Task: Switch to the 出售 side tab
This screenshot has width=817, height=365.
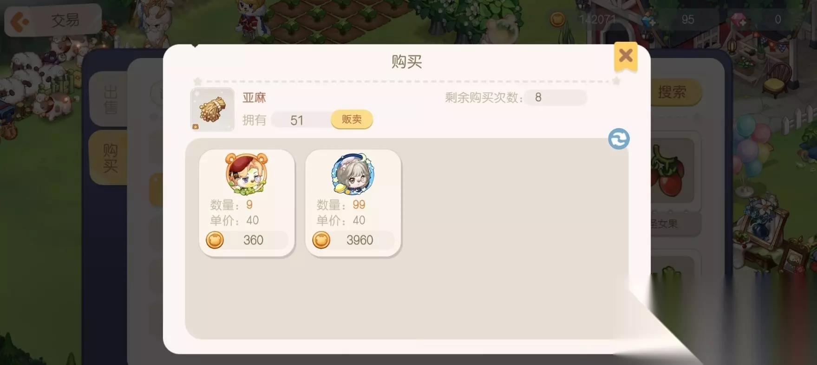Action: [109, 99]
